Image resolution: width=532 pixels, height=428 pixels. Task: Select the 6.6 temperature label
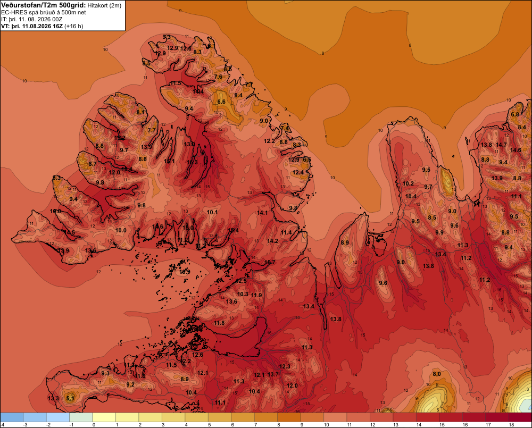[221, 102]
